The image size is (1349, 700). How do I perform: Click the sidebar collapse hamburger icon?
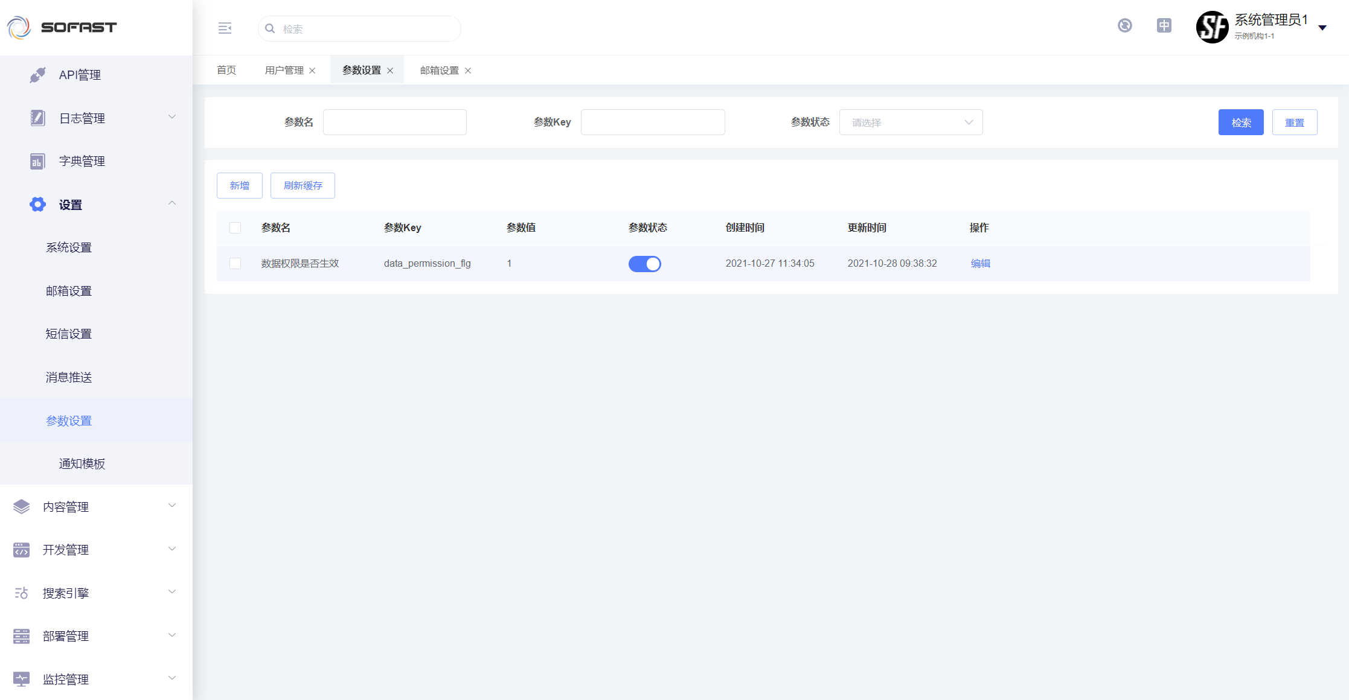pos(225,28)
